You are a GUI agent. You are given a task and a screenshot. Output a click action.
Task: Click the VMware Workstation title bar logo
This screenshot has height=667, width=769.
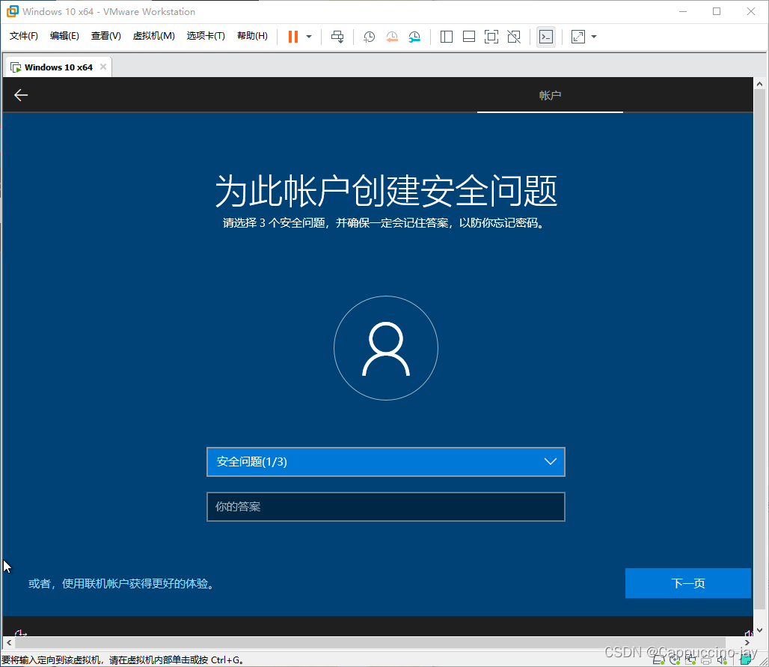13,11
